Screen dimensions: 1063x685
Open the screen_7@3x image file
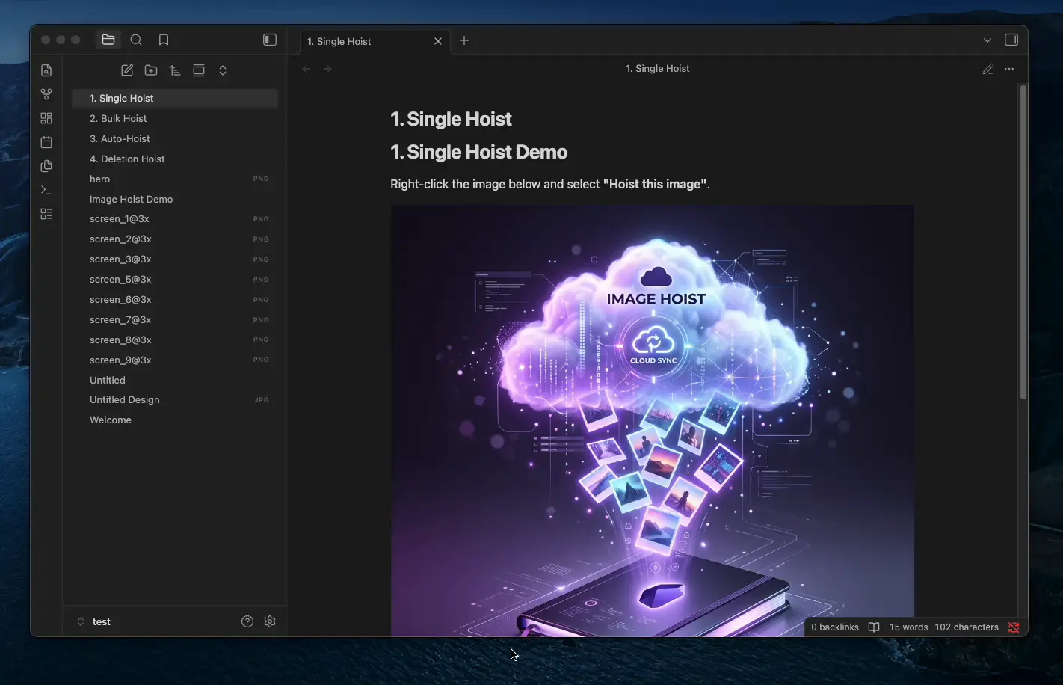(x=175, y=319)
